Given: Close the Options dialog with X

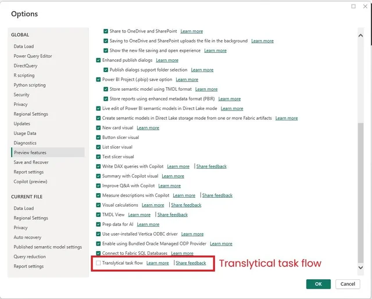Looking at the screenshot, I should tap(366, 6).
